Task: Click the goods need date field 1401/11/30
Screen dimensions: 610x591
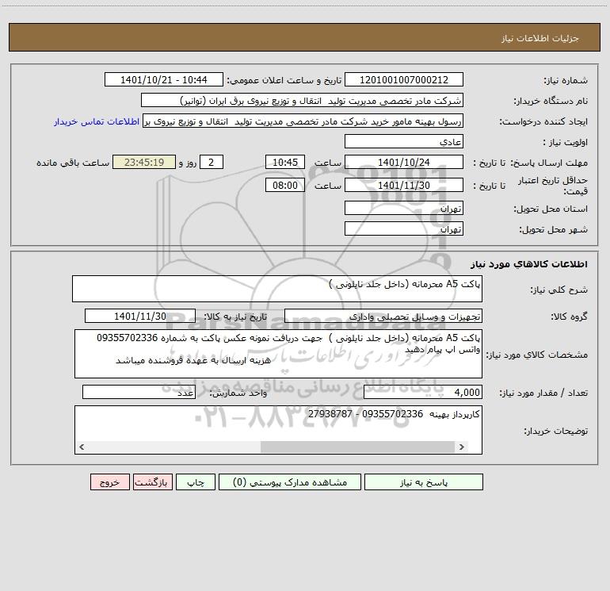Action: point(140,316)
